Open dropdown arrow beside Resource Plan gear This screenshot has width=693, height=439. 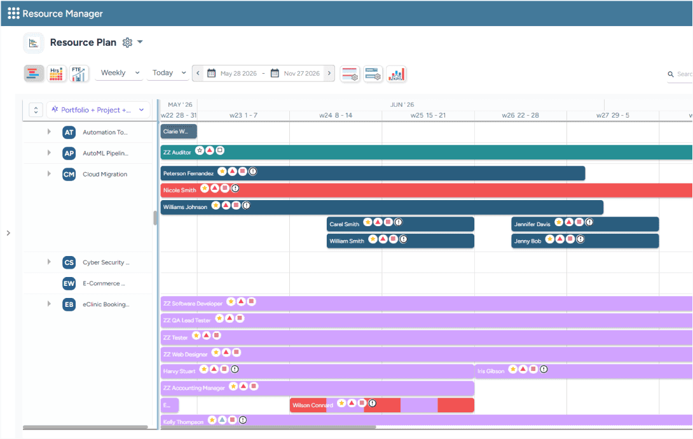click(x=140, y=42)
